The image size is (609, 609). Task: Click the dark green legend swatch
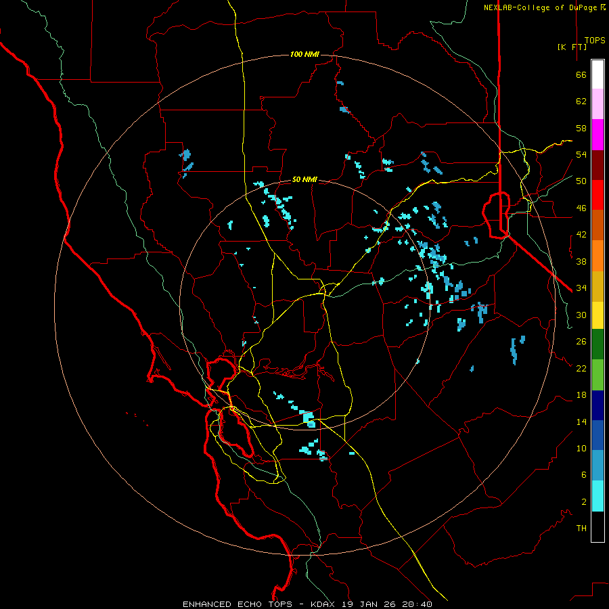point(597,344)
